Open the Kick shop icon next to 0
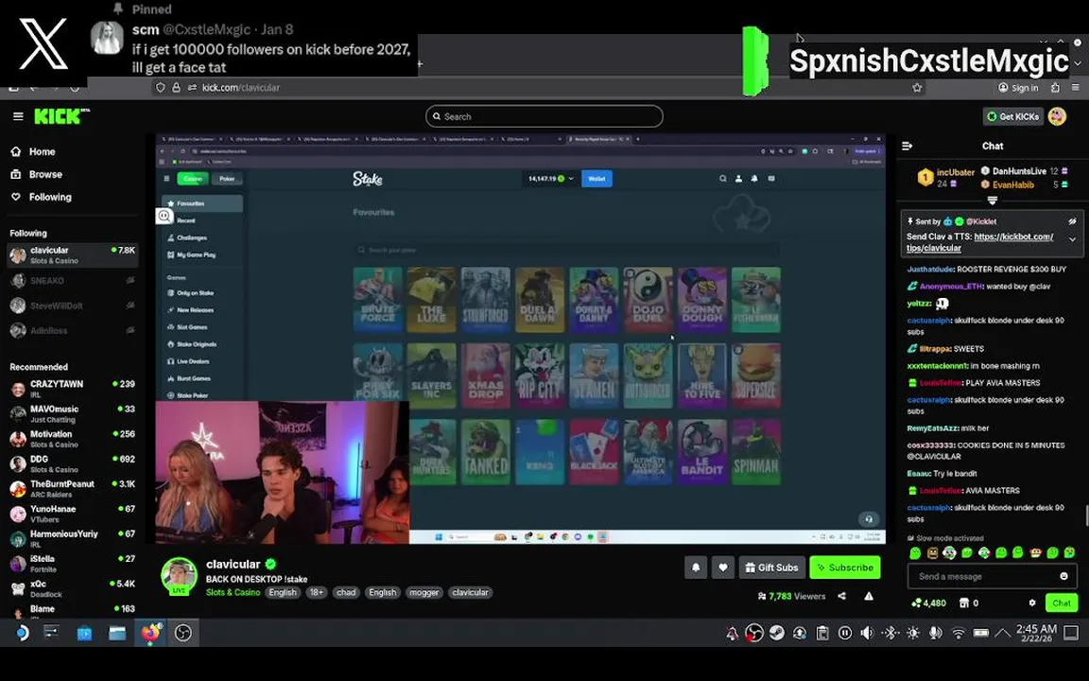Viewport: 1089px width, 681px height. click(x=964, y=602)
